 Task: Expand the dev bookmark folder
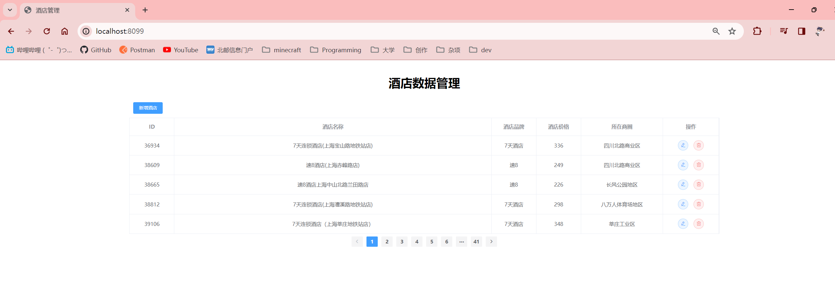(480, 50)
